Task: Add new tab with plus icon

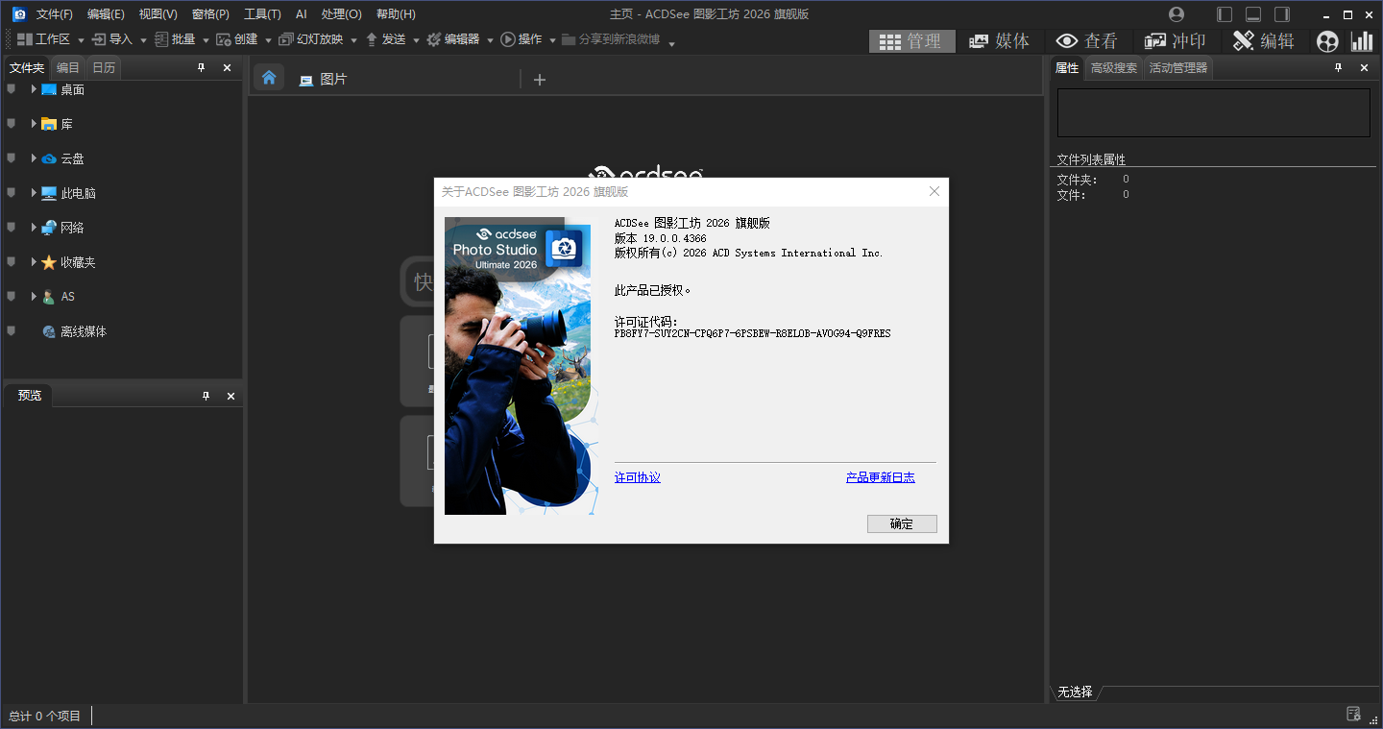Action: click(539, 80)
